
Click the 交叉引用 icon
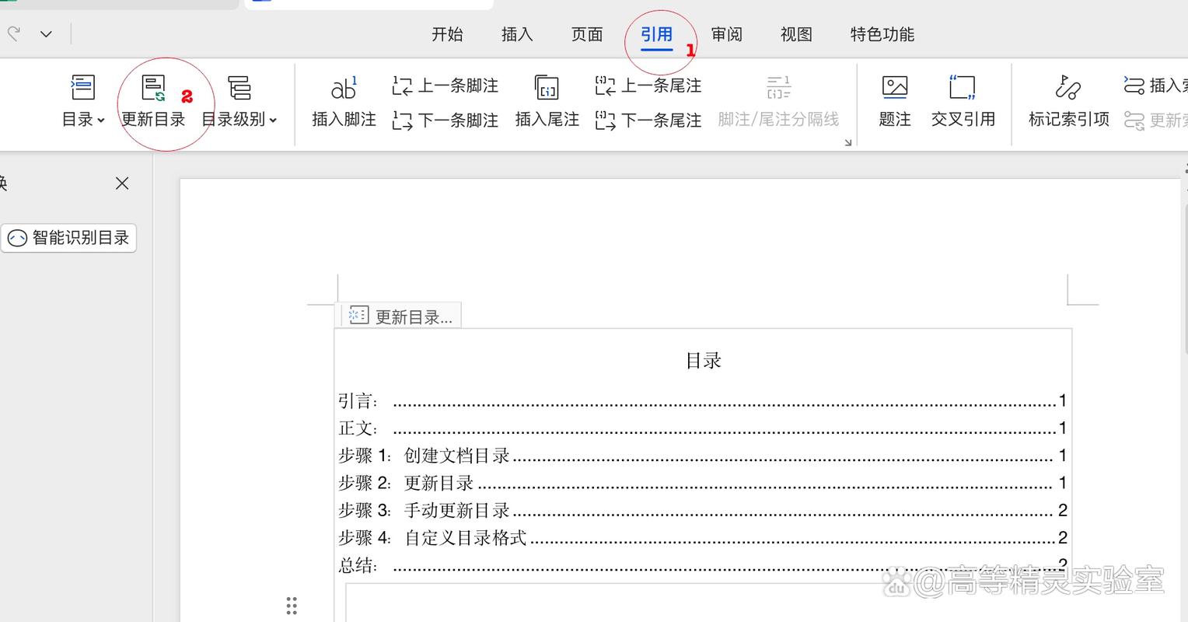click(x=963, y=88)
